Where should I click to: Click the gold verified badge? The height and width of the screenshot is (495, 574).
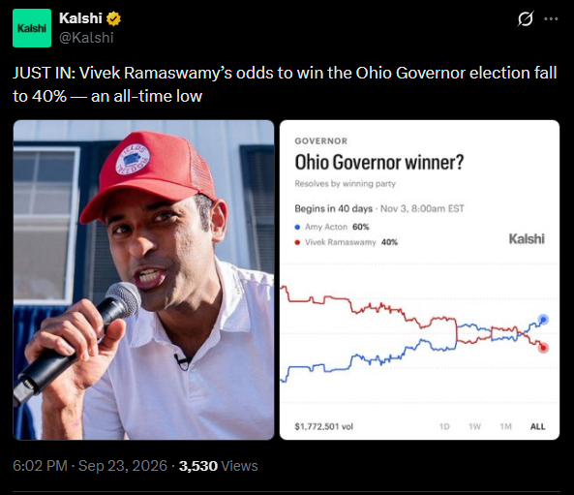pos(113,18)
